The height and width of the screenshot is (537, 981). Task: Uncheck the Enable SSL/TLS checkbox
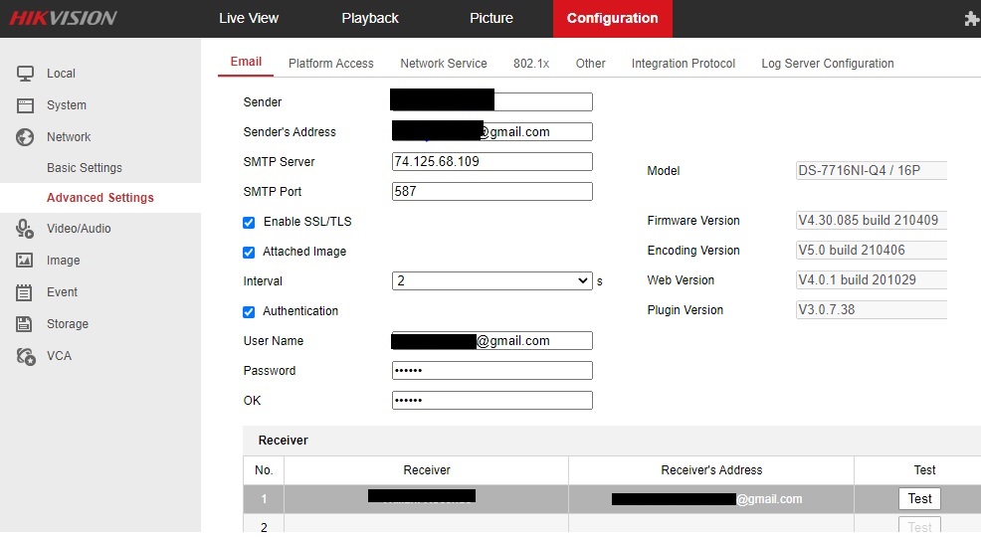250,222
